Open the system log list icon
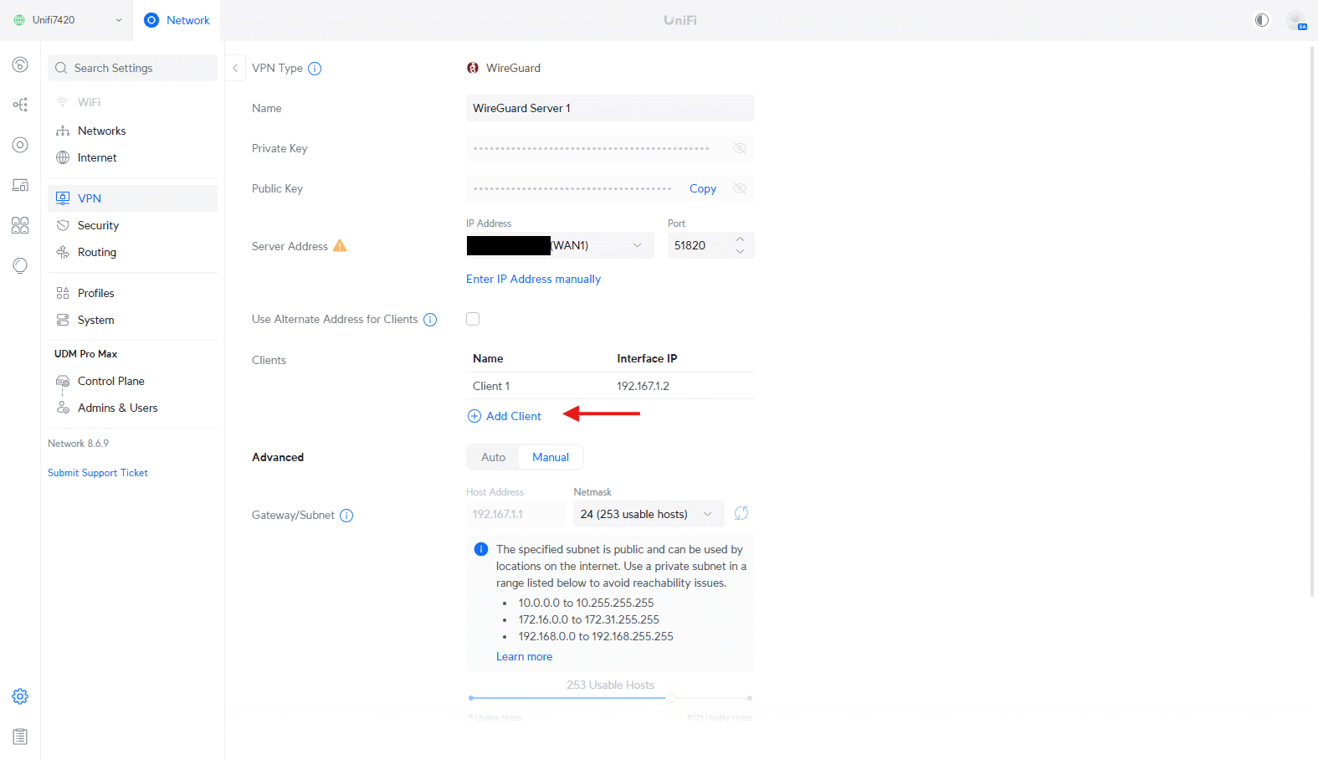This screenshot has height=760, width=1318. pos(20,737)
